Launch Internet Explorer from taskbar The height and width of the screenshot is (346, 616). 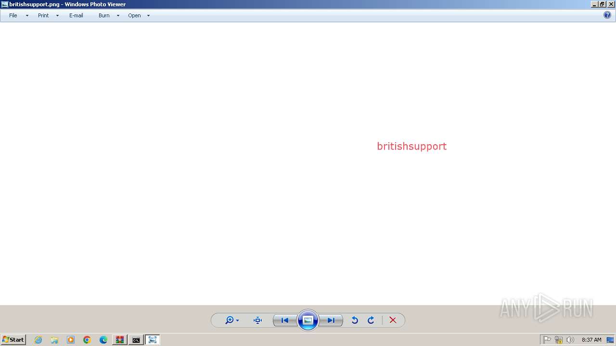[x=38, y=340]
